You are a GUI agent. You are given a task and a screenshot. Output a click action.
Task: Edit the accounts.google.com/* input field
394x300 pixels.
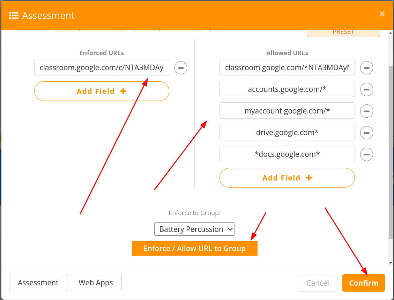coord(287,89)
